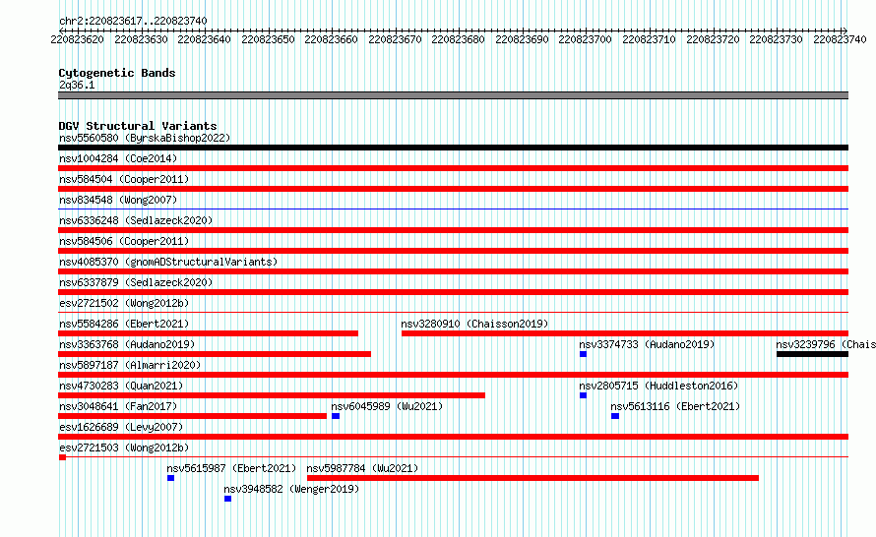Click the nsv4730283 (Quan2021) label
The height and width of the screenshot is (537, 876).
tap(121, 386)
